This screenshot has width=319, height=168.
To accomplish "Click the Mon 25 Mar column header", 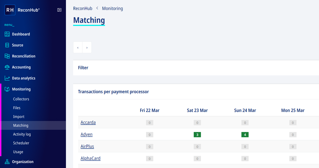I will 293,110.
